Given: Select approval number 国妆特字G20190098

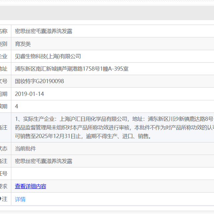Looking at the screenshot, I should (39, 81).
